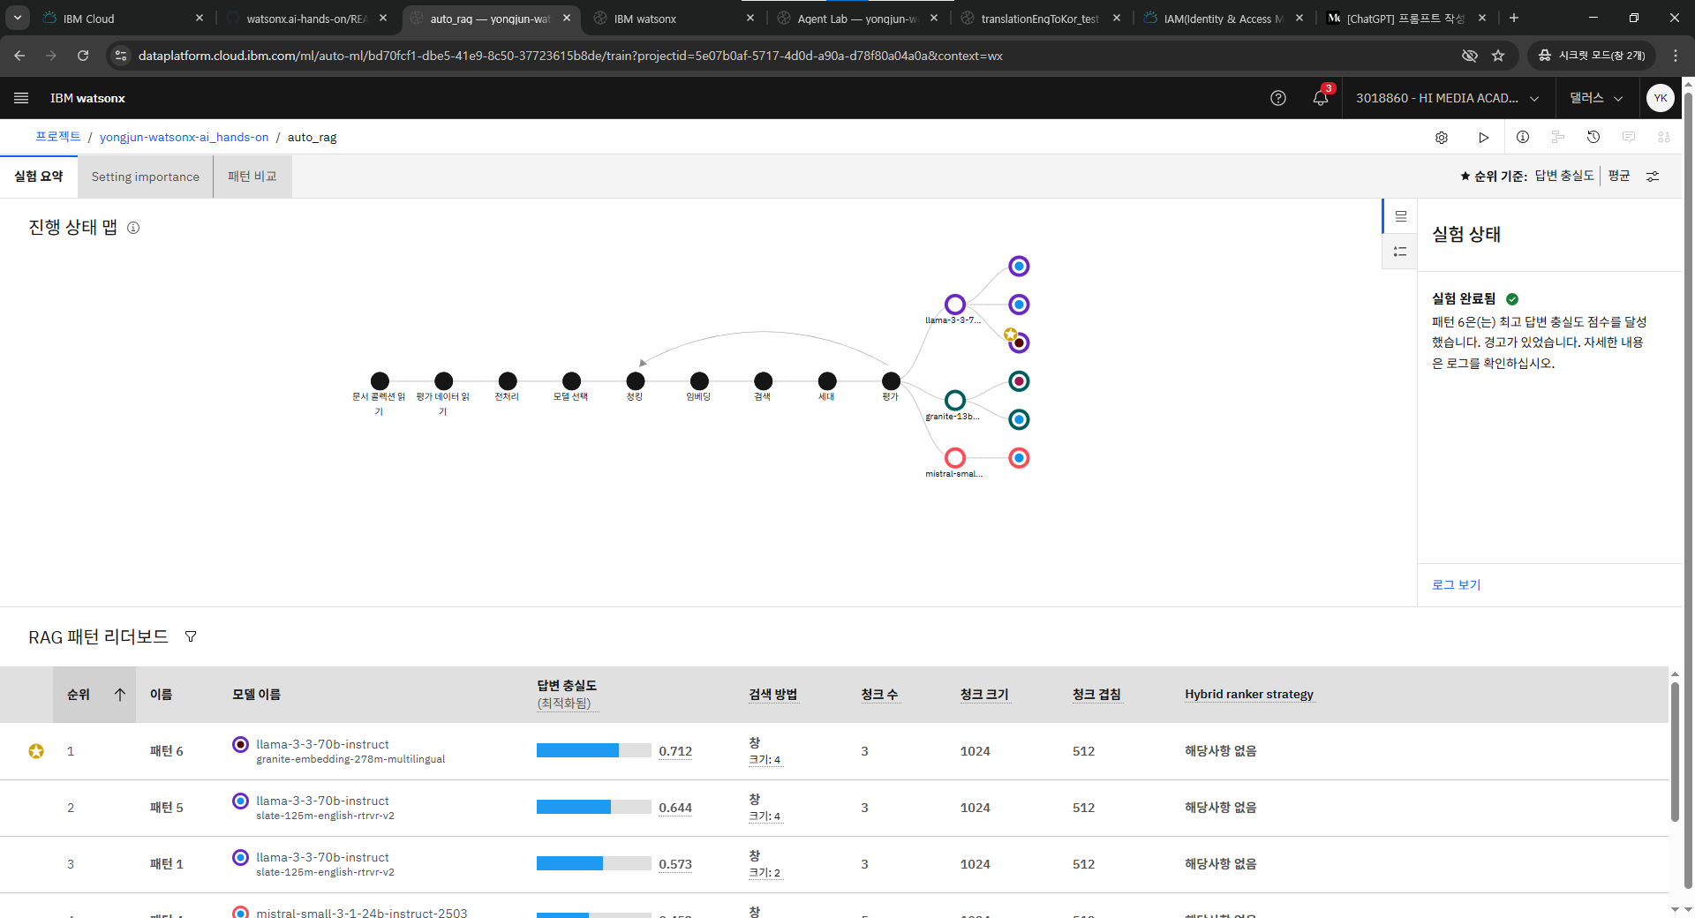Sort leaderboard by 순위 column arrow
The image size is (1695, 918).
(120, 695)
